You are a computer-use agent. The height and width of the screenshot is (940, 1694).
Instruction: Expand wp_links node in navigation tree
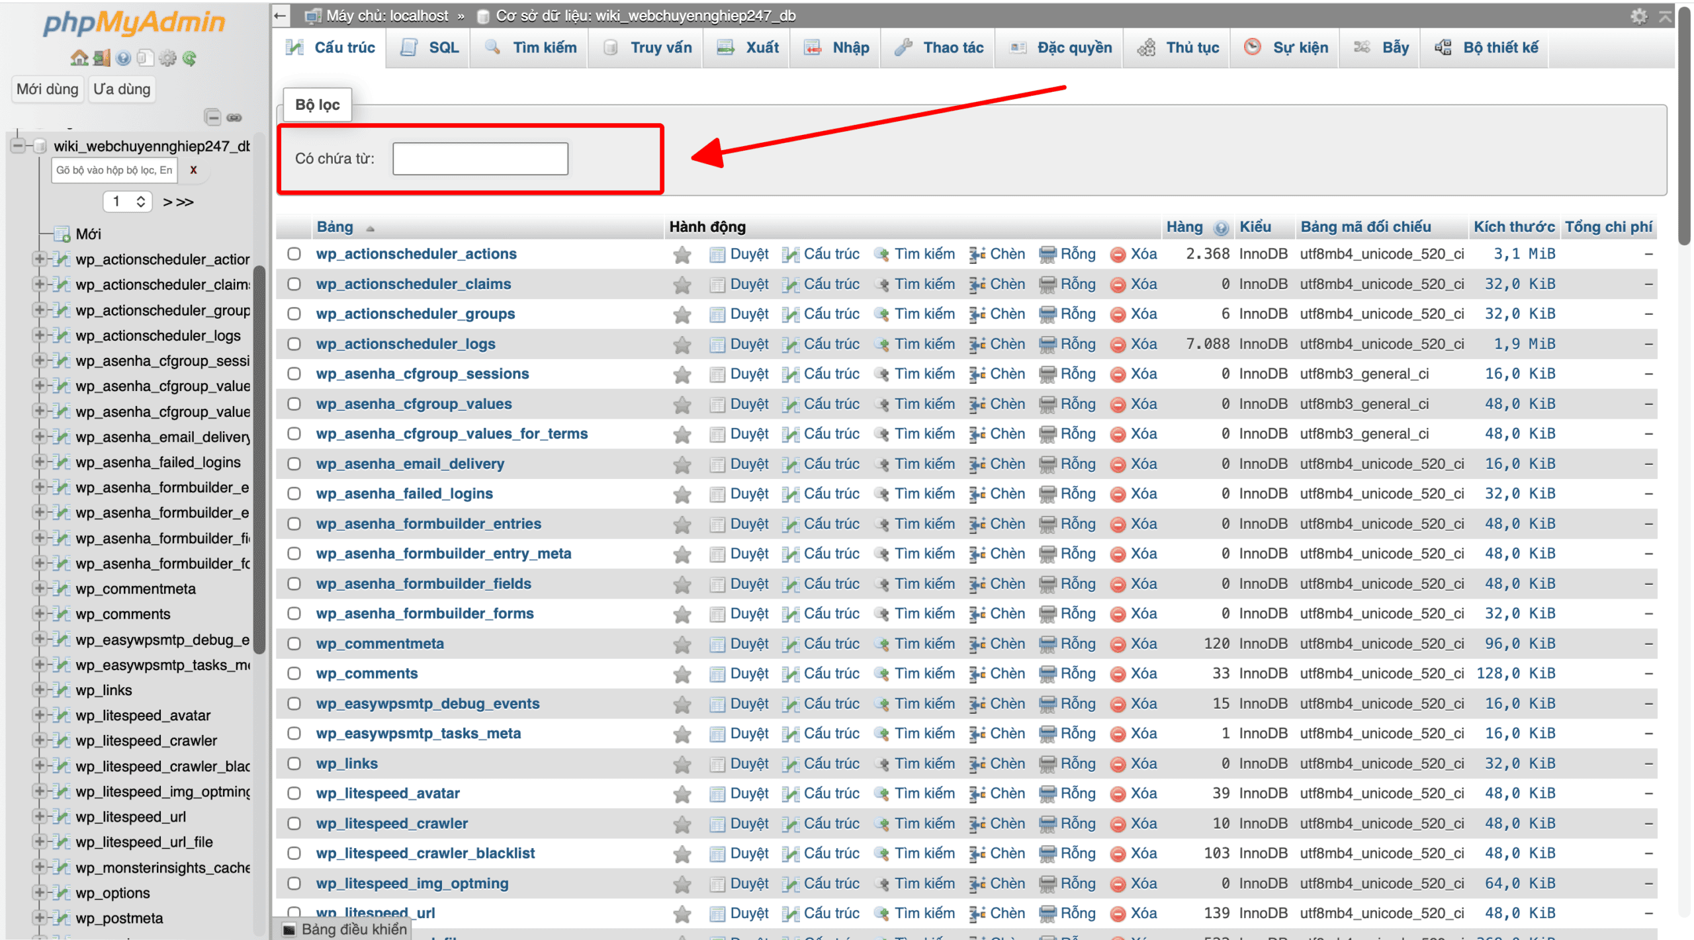tap(39, 689)
